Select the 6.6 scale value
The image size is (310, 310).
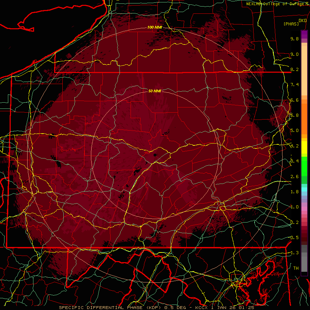(x=294, y=100)
